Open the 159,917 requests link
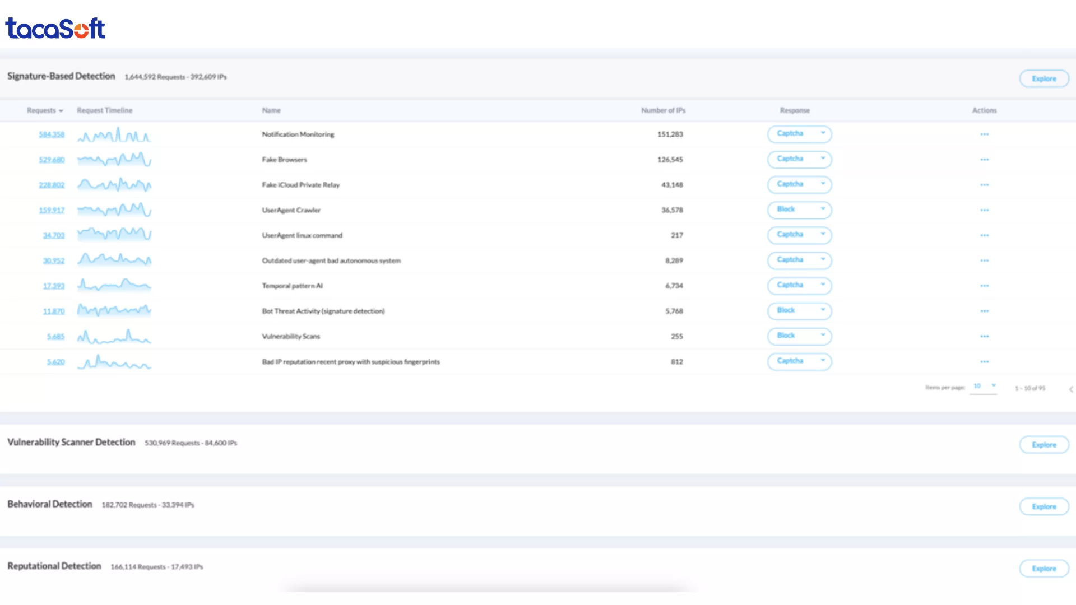Viewport: 1076px width, 605px height. (x=52, y=210)
